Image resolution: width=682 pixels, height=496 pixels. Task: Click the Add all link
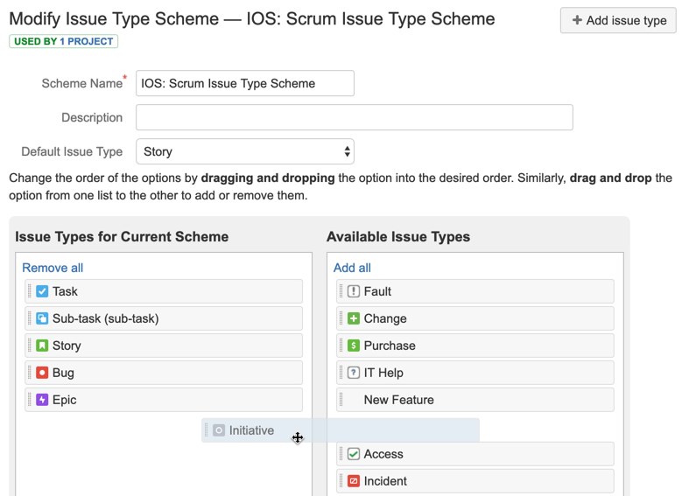tap(352, 268)
